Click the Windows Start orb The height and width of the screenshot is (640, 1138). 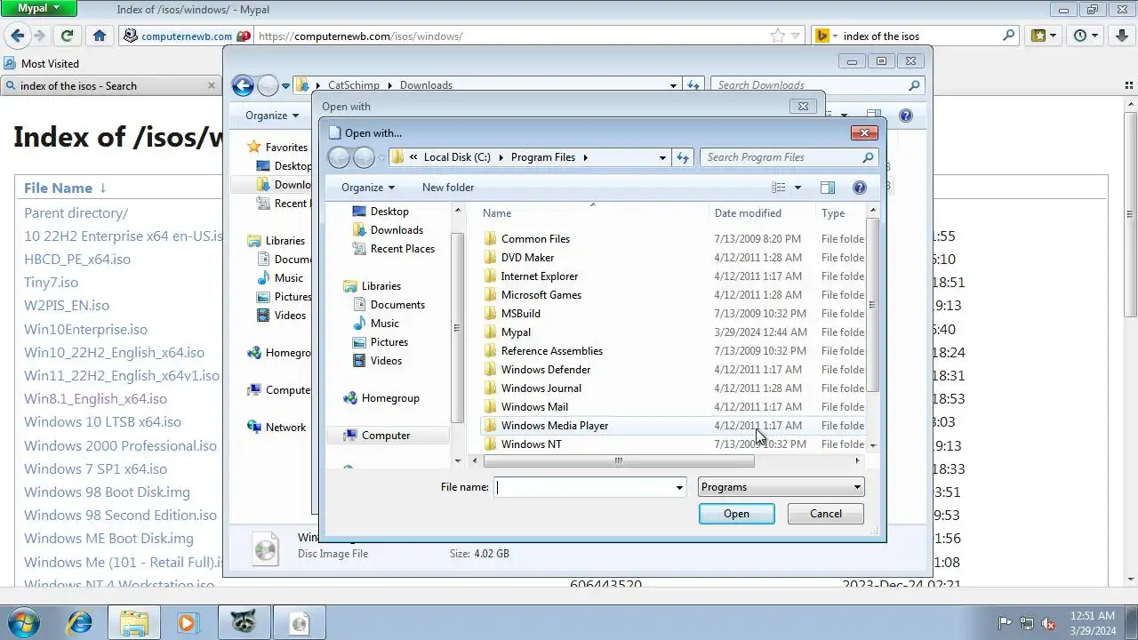pos(23,622)
